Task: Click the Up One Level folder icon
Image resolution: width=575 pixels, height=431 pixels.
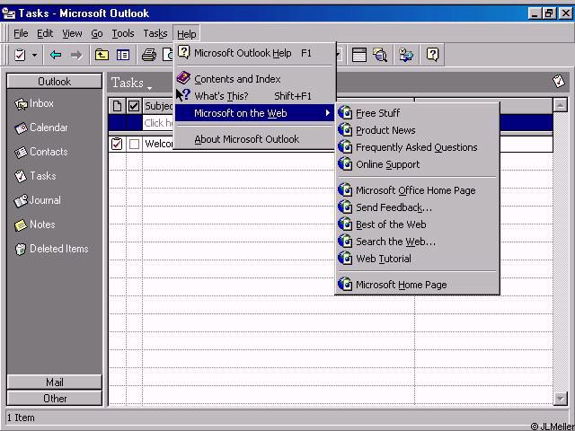Action: (102, 55)
